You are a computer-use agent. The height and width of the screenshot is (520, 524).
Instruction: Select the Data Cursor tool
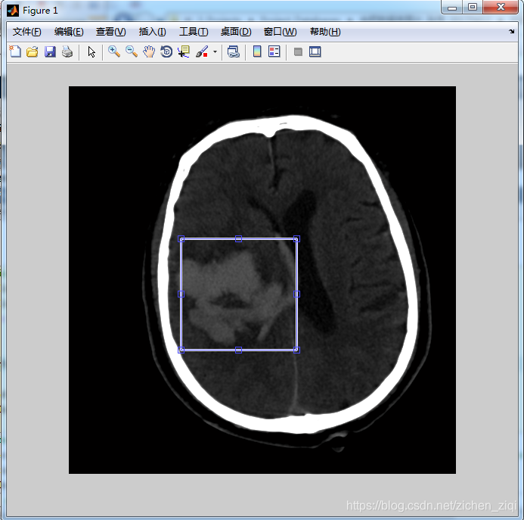tap(184, 52)
